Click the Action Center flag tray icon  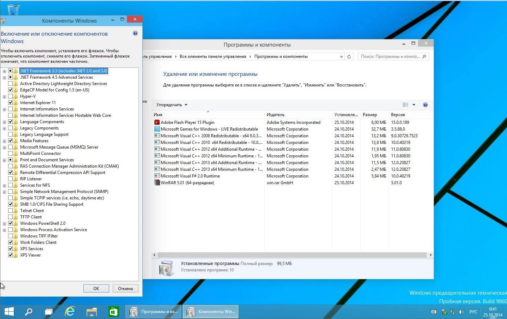point(444,312)
